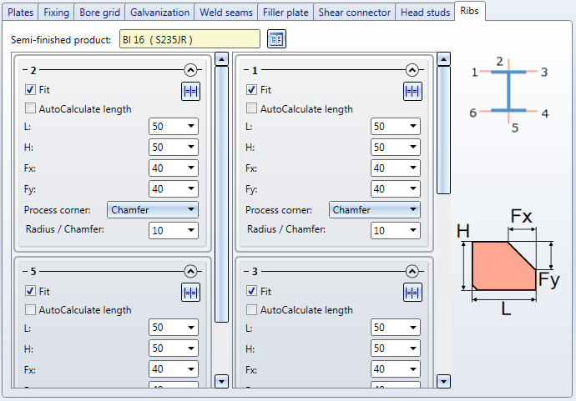576x401 pixels.
Task: Switch to the Bore grid tab
Action: click(x=99, y=13)
